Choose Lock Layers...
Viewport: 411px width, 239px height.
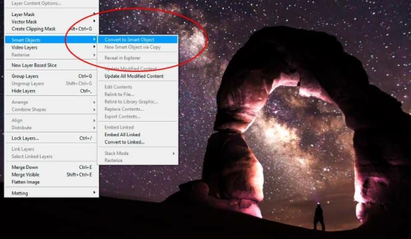pos(51,138)
